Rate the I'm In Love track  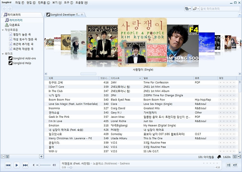[x=227, y=121]
